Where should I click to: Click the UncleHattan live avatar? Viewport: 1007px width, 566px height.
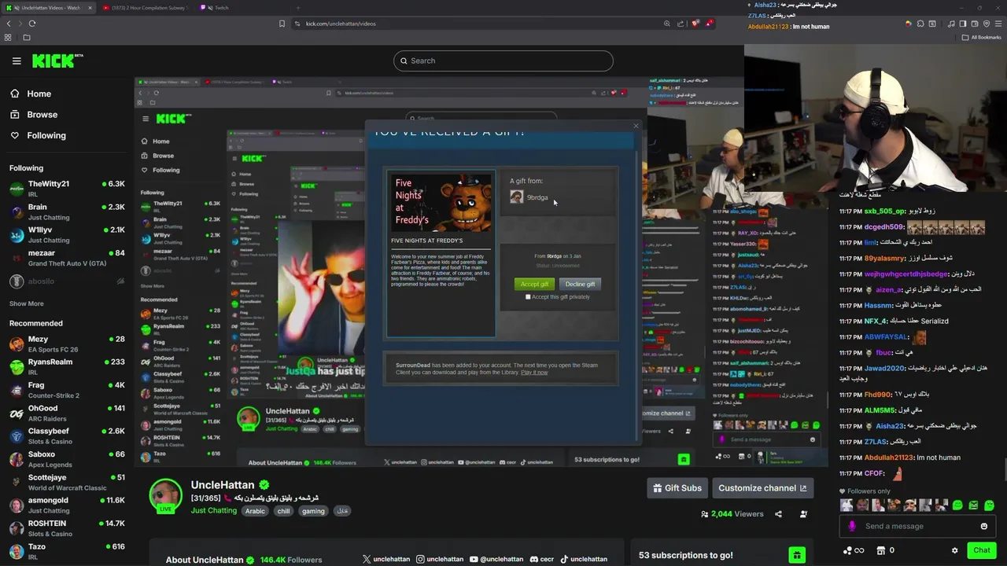click(x=166, y=496)
